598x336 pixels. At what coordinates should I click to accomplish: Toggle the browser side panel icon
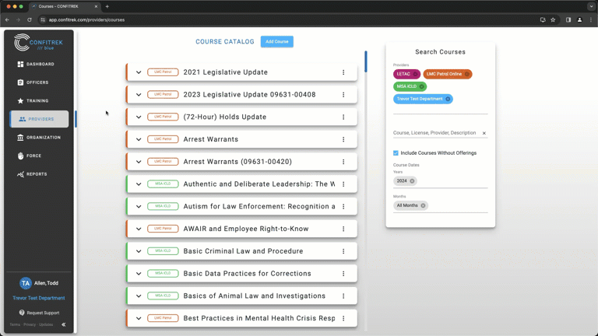568,19
